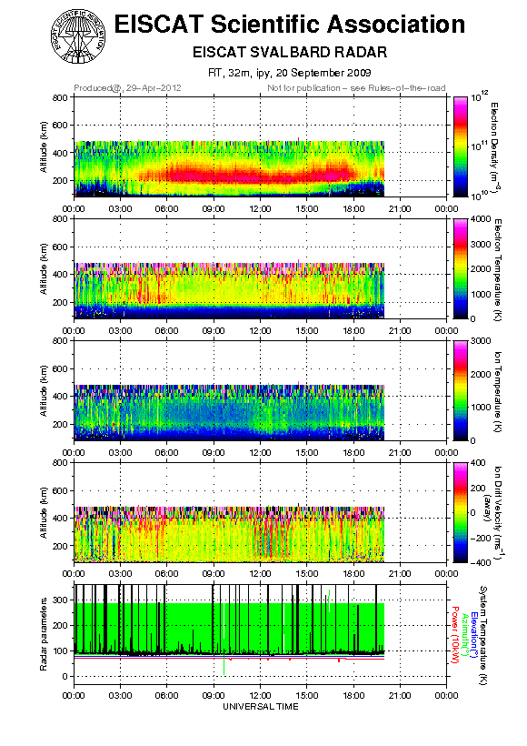
Task: Click the Ion Temperature color bar
Action: tap(461, 390)
